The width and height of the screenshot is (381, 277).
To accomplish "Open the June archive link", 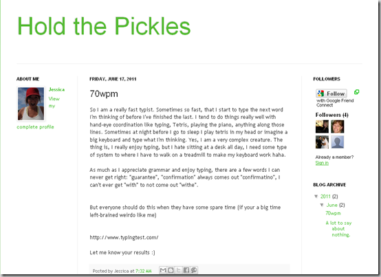I will 331,205.
